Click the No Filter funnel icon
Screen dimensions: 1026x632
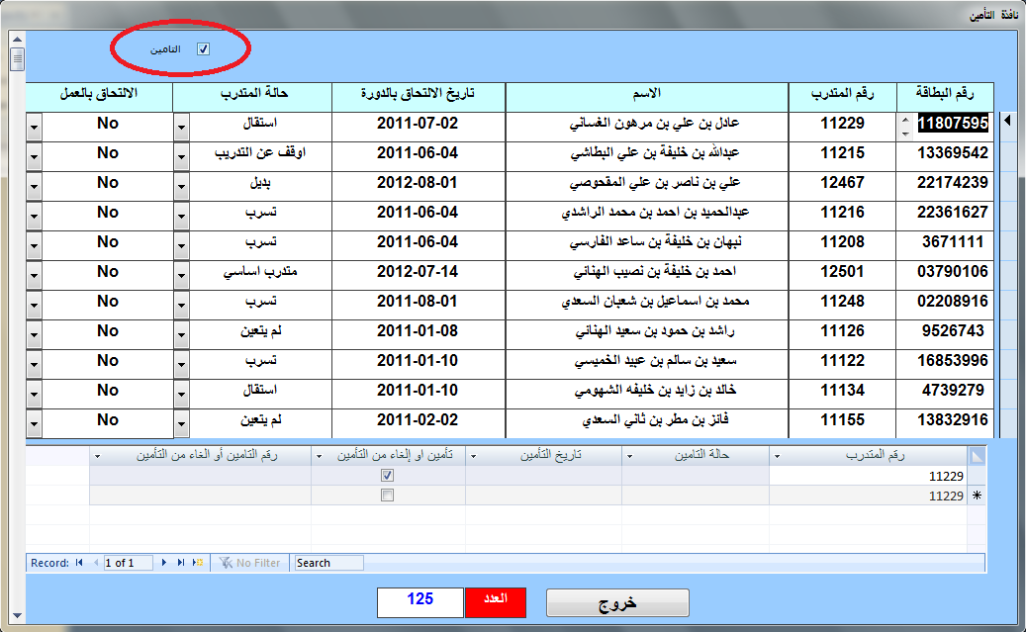pos(226,563)
